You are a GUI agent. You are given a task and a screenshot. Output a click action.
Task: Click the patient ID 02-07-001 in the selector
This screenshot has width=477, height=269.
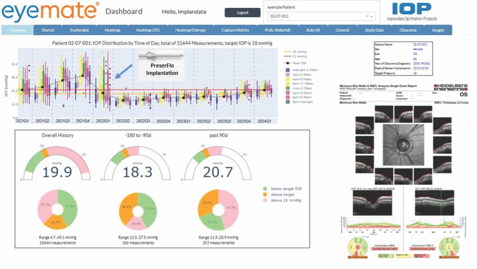[280, 16]
